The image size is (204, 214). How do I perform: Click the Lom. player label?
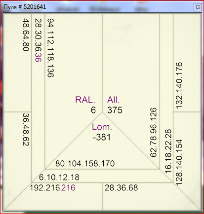[102, 127]
